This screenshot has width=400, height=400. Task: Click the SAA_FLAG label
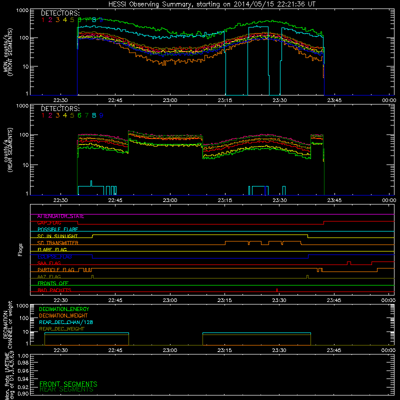49,263
